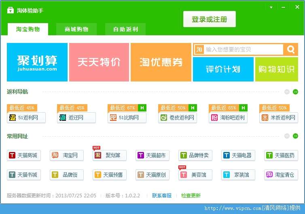
Task: Open 卷皮返利网 rebate site
Action: click(x=178, y=118)
